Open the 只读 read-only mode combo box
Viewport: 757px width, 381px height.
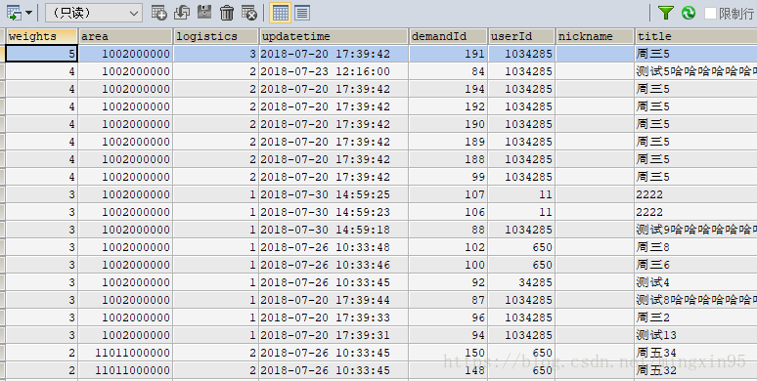(94, 13)
